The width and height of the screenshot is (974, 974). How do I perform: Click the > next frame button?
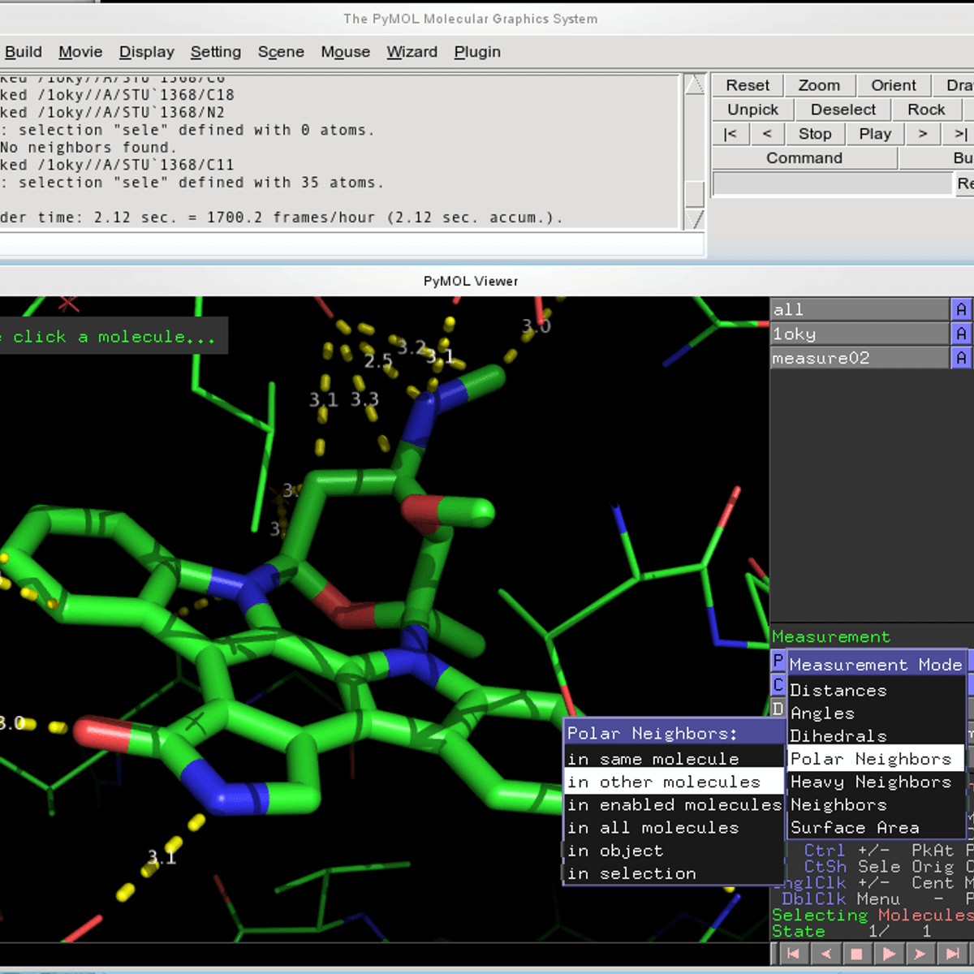point(923,134)
